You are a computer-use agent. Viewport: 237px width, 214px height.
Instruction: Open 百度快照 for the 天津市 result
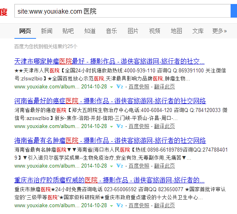[139, 87]
